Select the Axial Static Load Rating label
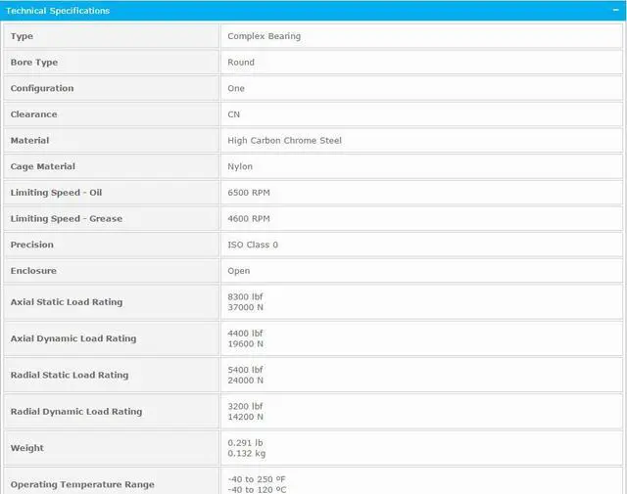Image resolution: width=627 pixels, height=494 pixels. [67, 302]
